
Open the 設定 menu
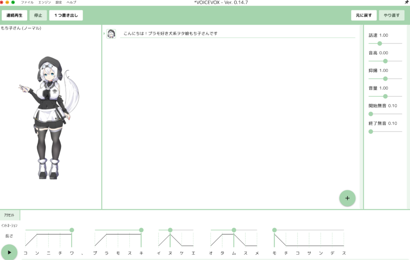[59, 2]
